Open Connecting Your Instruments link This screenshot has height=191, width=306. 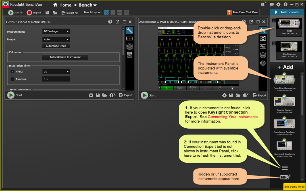(x=233, y=117)
